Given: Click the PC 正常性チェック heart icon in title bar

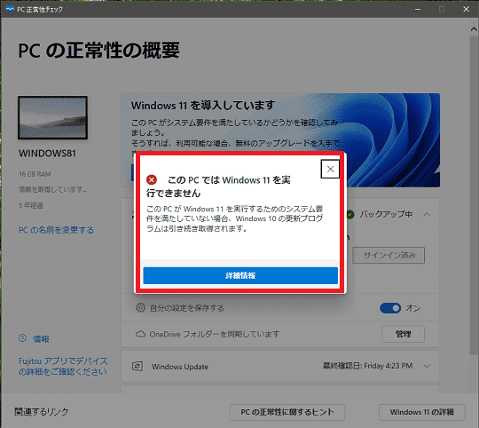Looking at the screenshot, I should coord(10,9).
